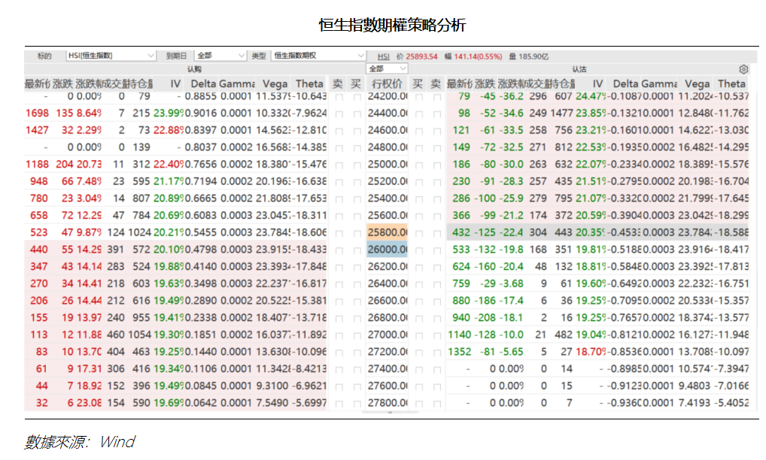
Task: Check put-side 卖 box in 24600.00 row
Action: 436,132
